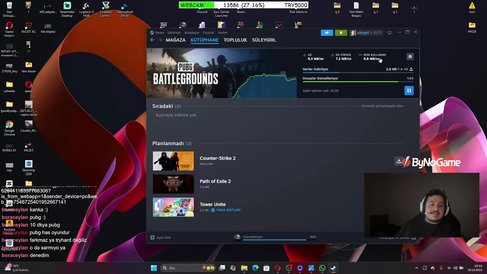The height and width of the screenshot is (274, 487).
Task: Open Tower Unite entry
Action: coord(213,204)
